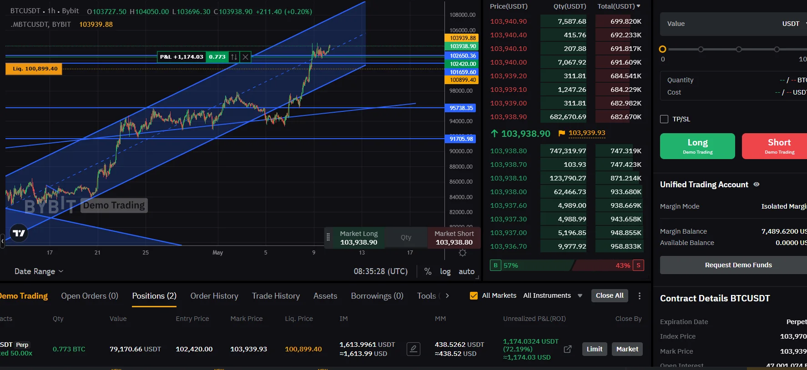Click the mark price flag icon
Screen dimensions: 807x370
click(x=561, y=133)
